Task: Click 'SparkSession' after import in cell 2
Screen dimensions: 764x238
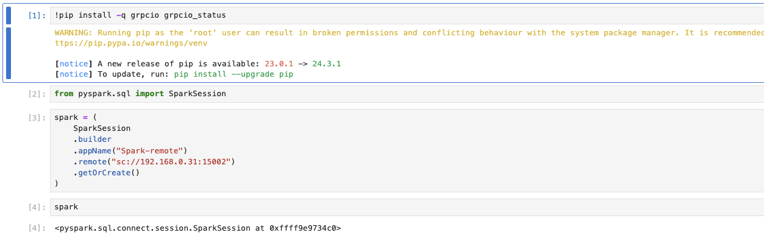Action: tap(198, 94)
